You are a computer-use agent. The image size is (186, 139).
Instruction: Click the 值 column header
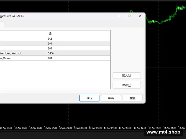pyautogui.click(x=79, y=33)
